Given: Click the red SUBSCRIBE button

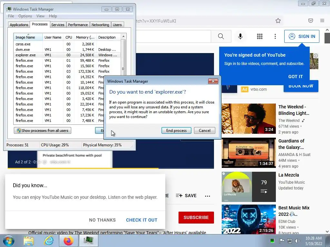Looking at the screenshot, I should coord(196,217).
